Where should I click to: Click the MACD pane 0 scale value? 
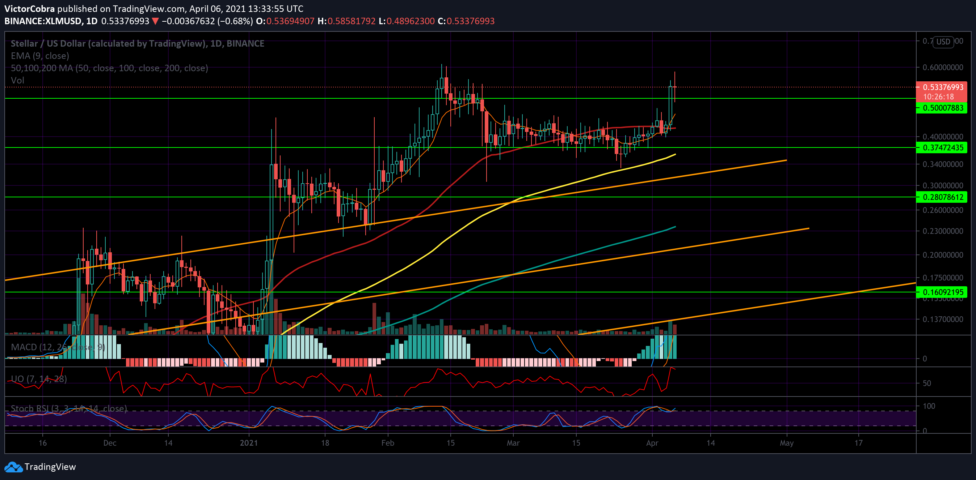pos(925,359)
